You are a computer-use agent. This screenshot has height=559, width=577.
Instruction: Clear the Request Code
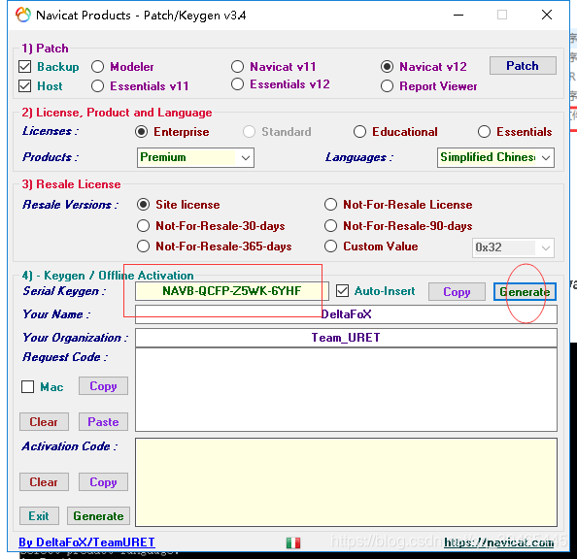click(x=44, y=421)
